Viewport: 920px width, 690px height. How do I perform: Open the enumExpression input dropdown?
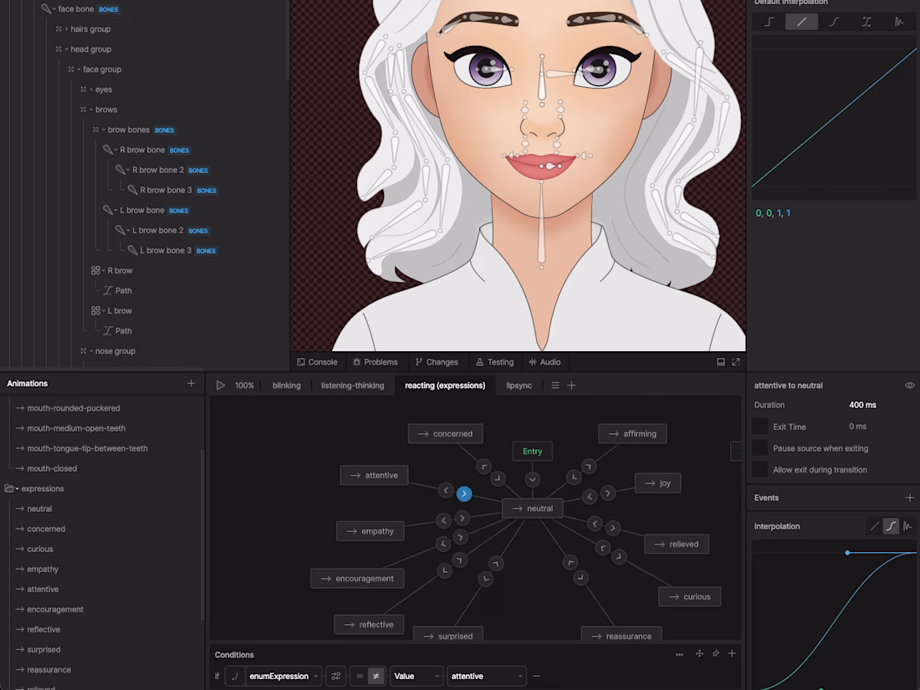pos(284,676)
